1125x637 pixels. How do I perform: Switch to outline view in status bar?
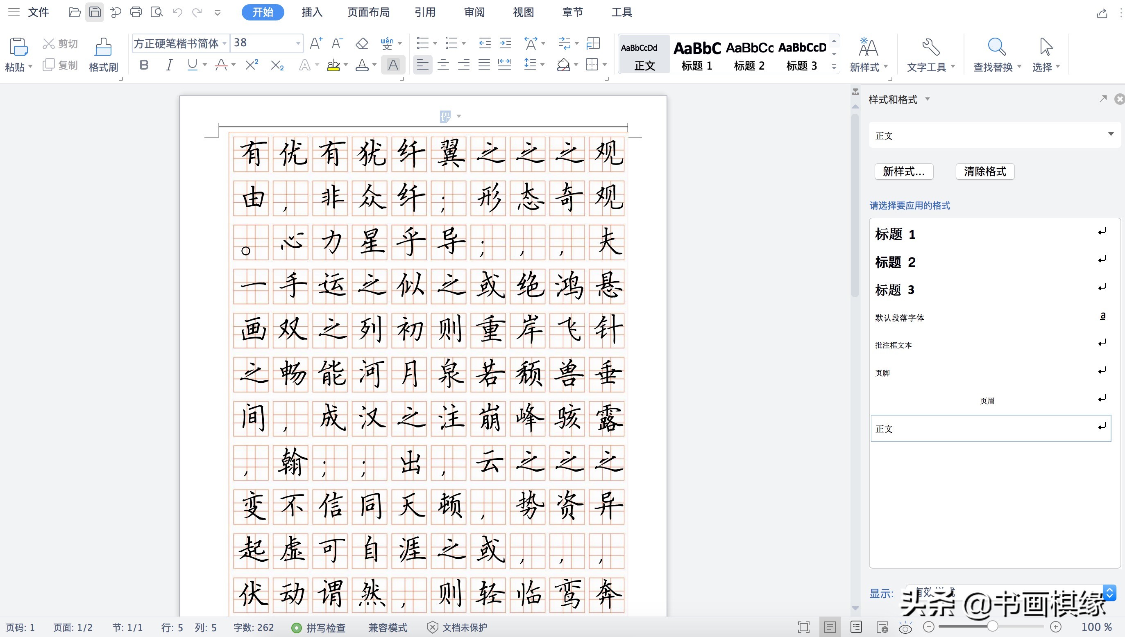[x=856, y=627]
